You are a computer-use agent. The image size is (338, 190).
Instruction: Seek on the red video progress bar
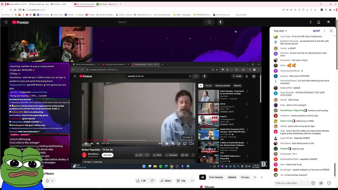coord(139,140)
